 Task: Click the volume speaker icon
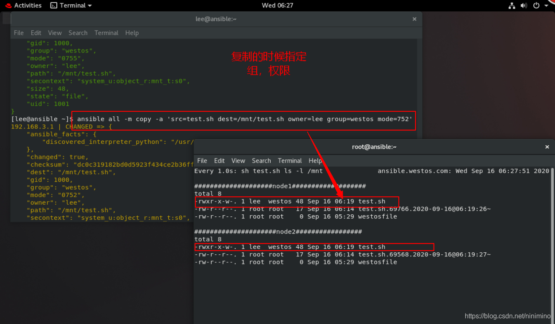[524, 5]
